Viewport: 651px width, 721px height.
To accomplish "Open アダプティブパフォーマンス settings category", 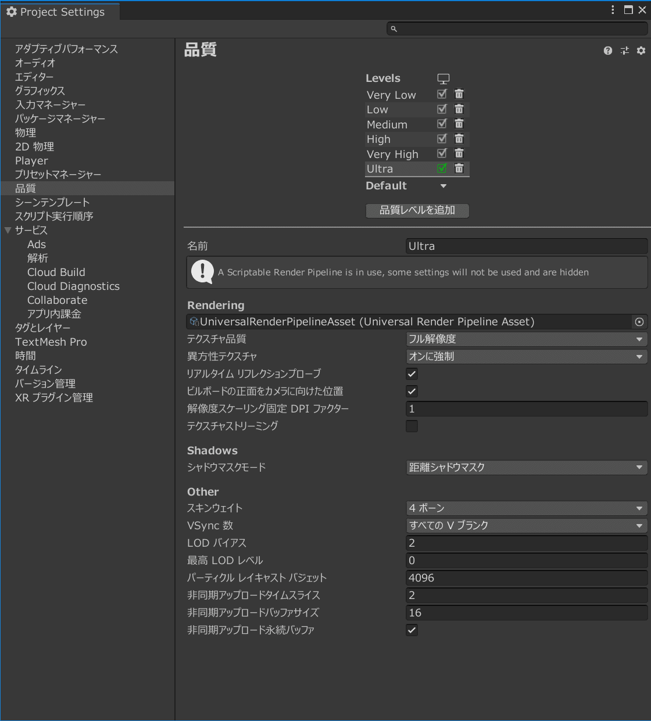I will (x=66, y=49).
